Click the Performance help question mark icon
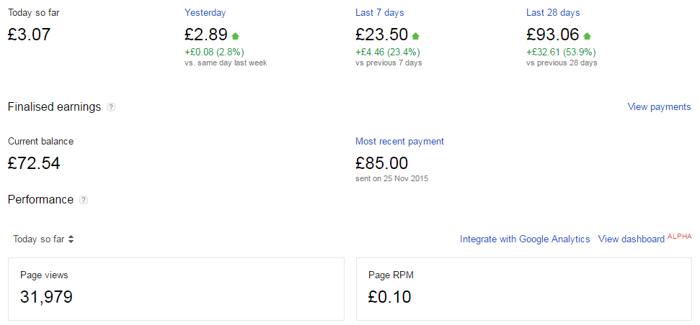Image resolution: width=700 pixels, height=325 pixels. [84, 200]
